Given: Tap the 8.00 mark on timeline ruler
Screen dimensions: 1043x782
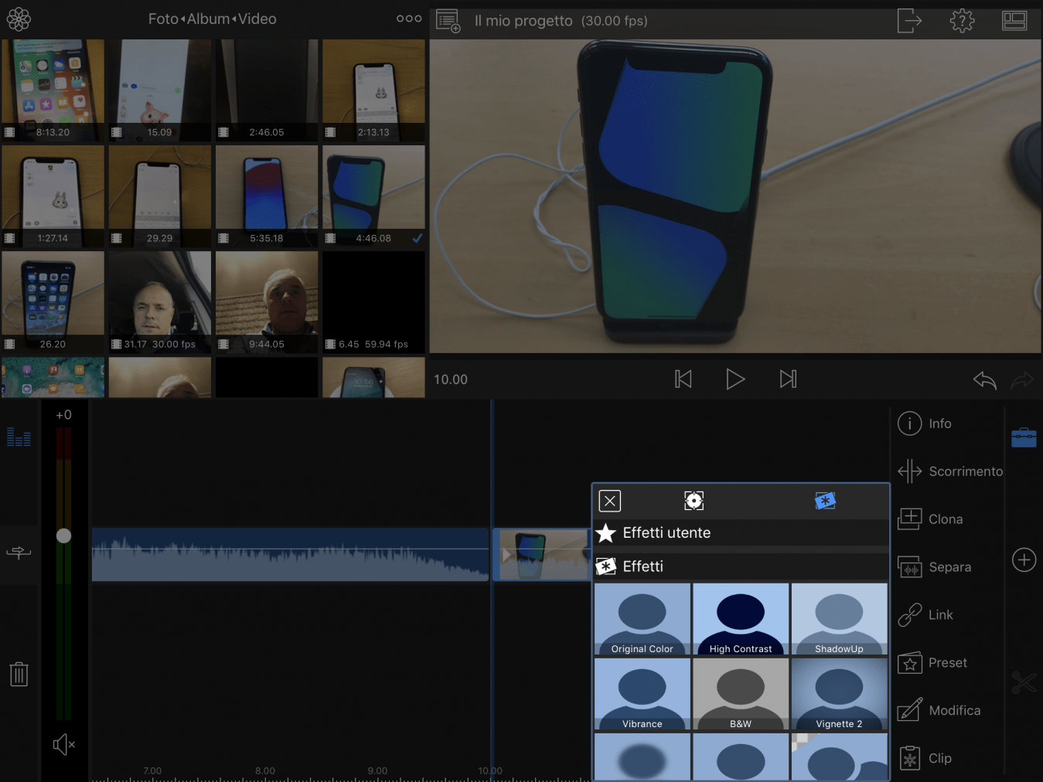Looking at the screenshot, I should 265,771.
